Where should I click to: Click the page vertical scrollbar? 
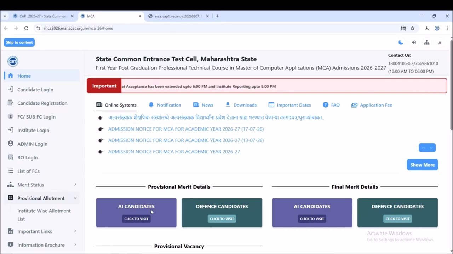pyautogui.click(x=451, y=85)
